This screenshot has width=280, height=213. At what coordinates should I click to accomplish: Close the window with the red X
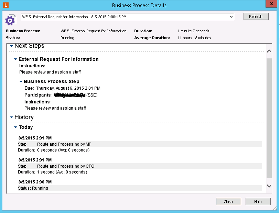click(271, 4)
